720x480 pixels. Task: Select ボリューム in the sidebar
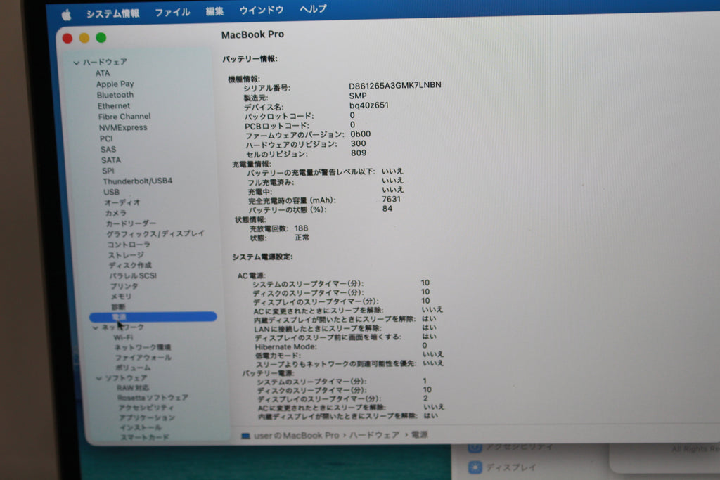point(133,368)
